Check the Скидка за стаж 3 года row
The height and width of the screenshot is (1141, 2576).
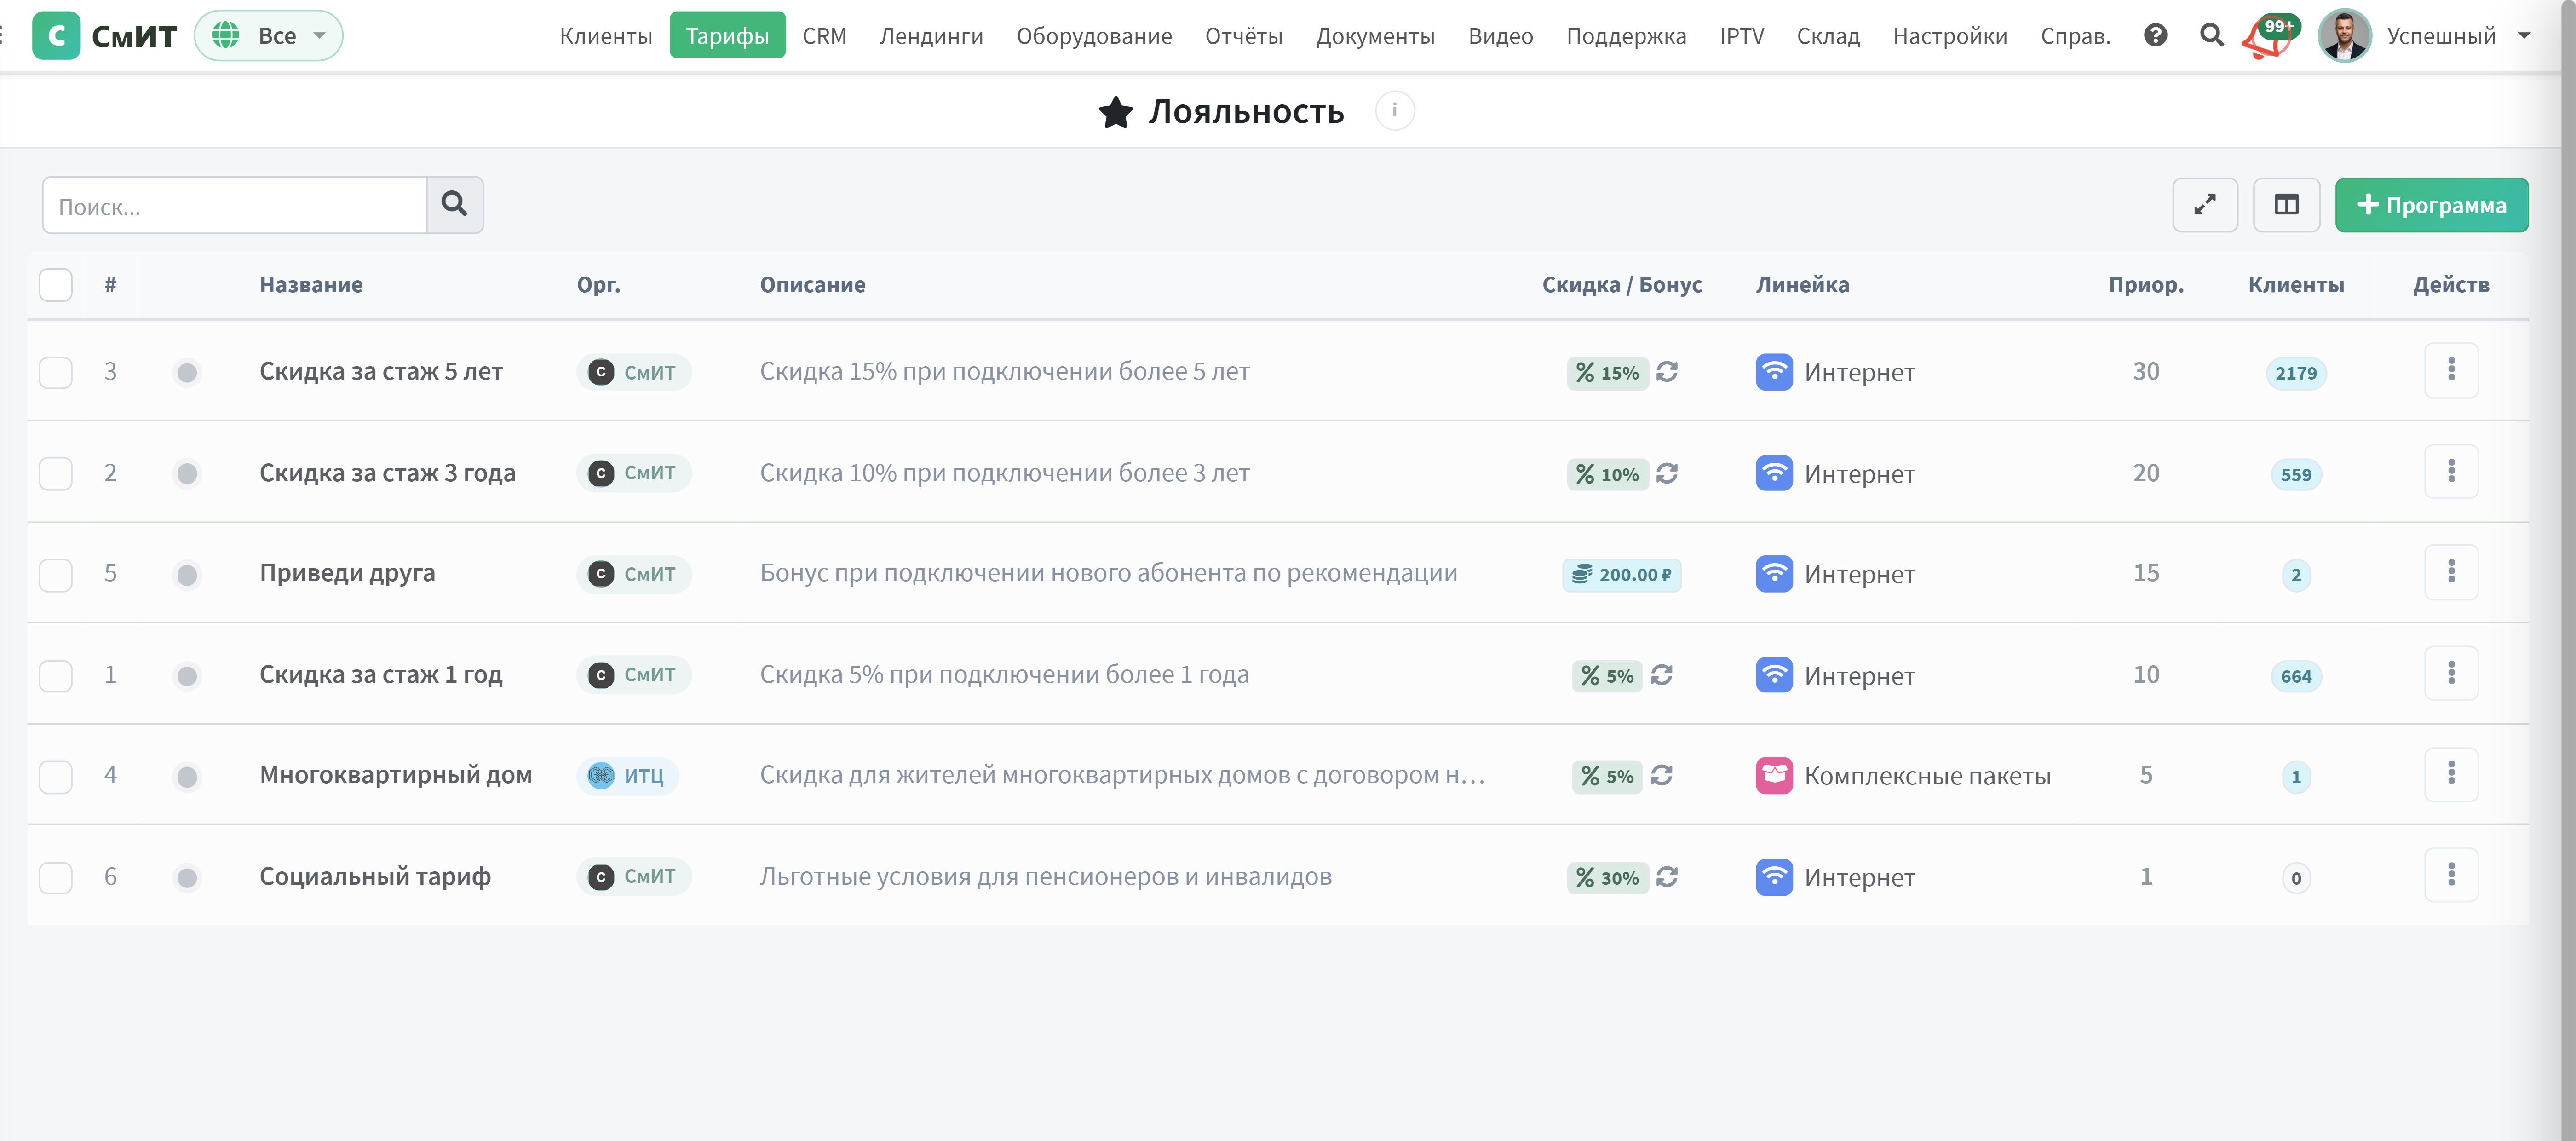point(55,473)
